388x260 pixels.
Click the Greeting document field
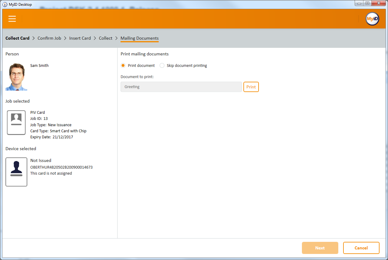[181, 87]
